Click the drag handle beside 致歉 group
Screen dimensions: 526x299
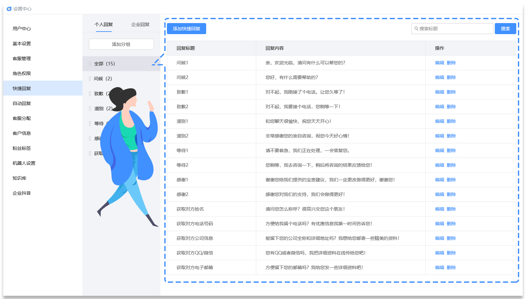tap(90, 94)
